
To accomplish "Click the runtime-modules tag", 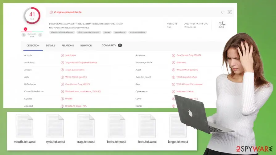I will tap(138, 32).
